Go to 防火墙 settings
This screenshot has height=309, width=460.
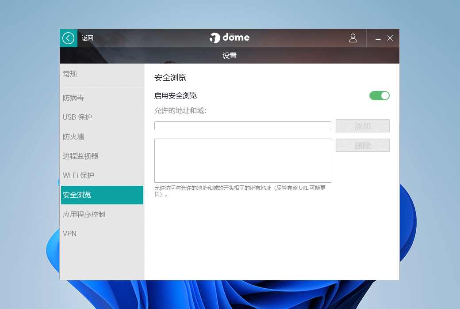click(73, 137)
